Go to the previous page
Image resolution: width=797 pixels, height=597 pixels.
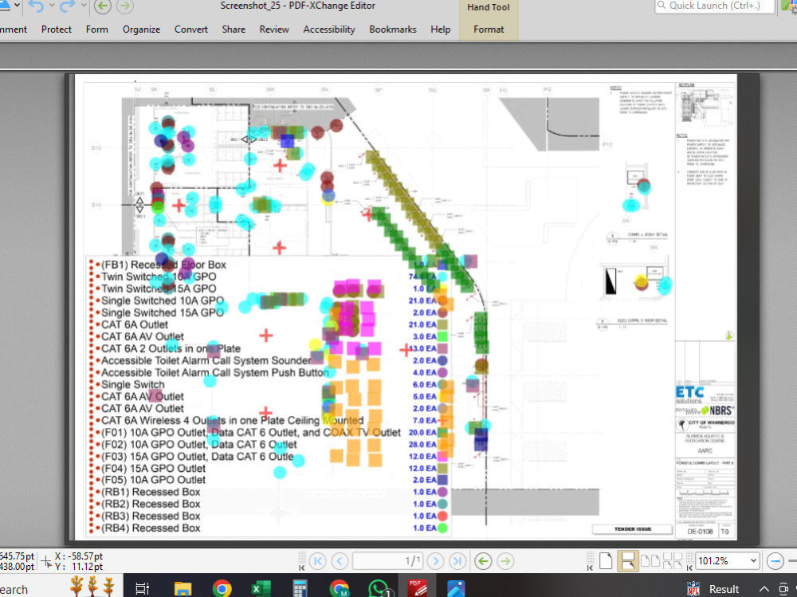point(340,561)
